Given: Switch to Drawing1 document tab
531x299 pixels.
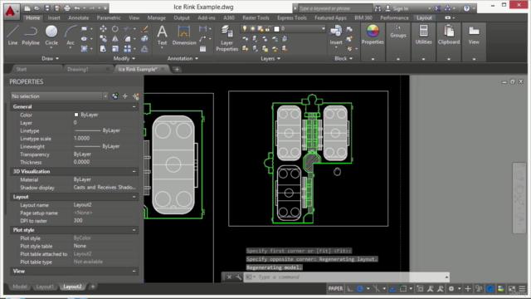Looking at the screenshot, I should coord(78,69).
